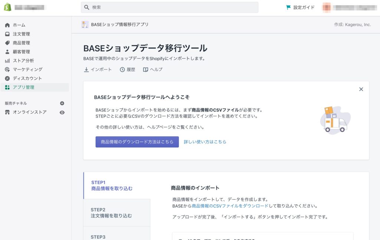
Task: Open オンラインストア channel
Action: point(30,112)
